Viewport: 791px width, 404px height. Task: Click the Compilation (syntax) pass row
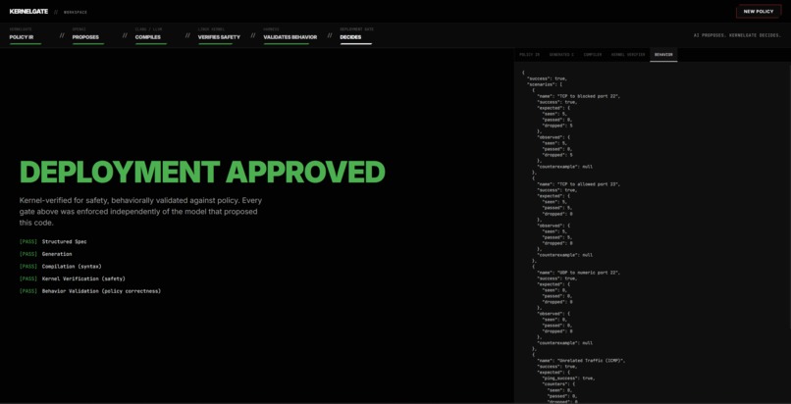tap(61, 267)
